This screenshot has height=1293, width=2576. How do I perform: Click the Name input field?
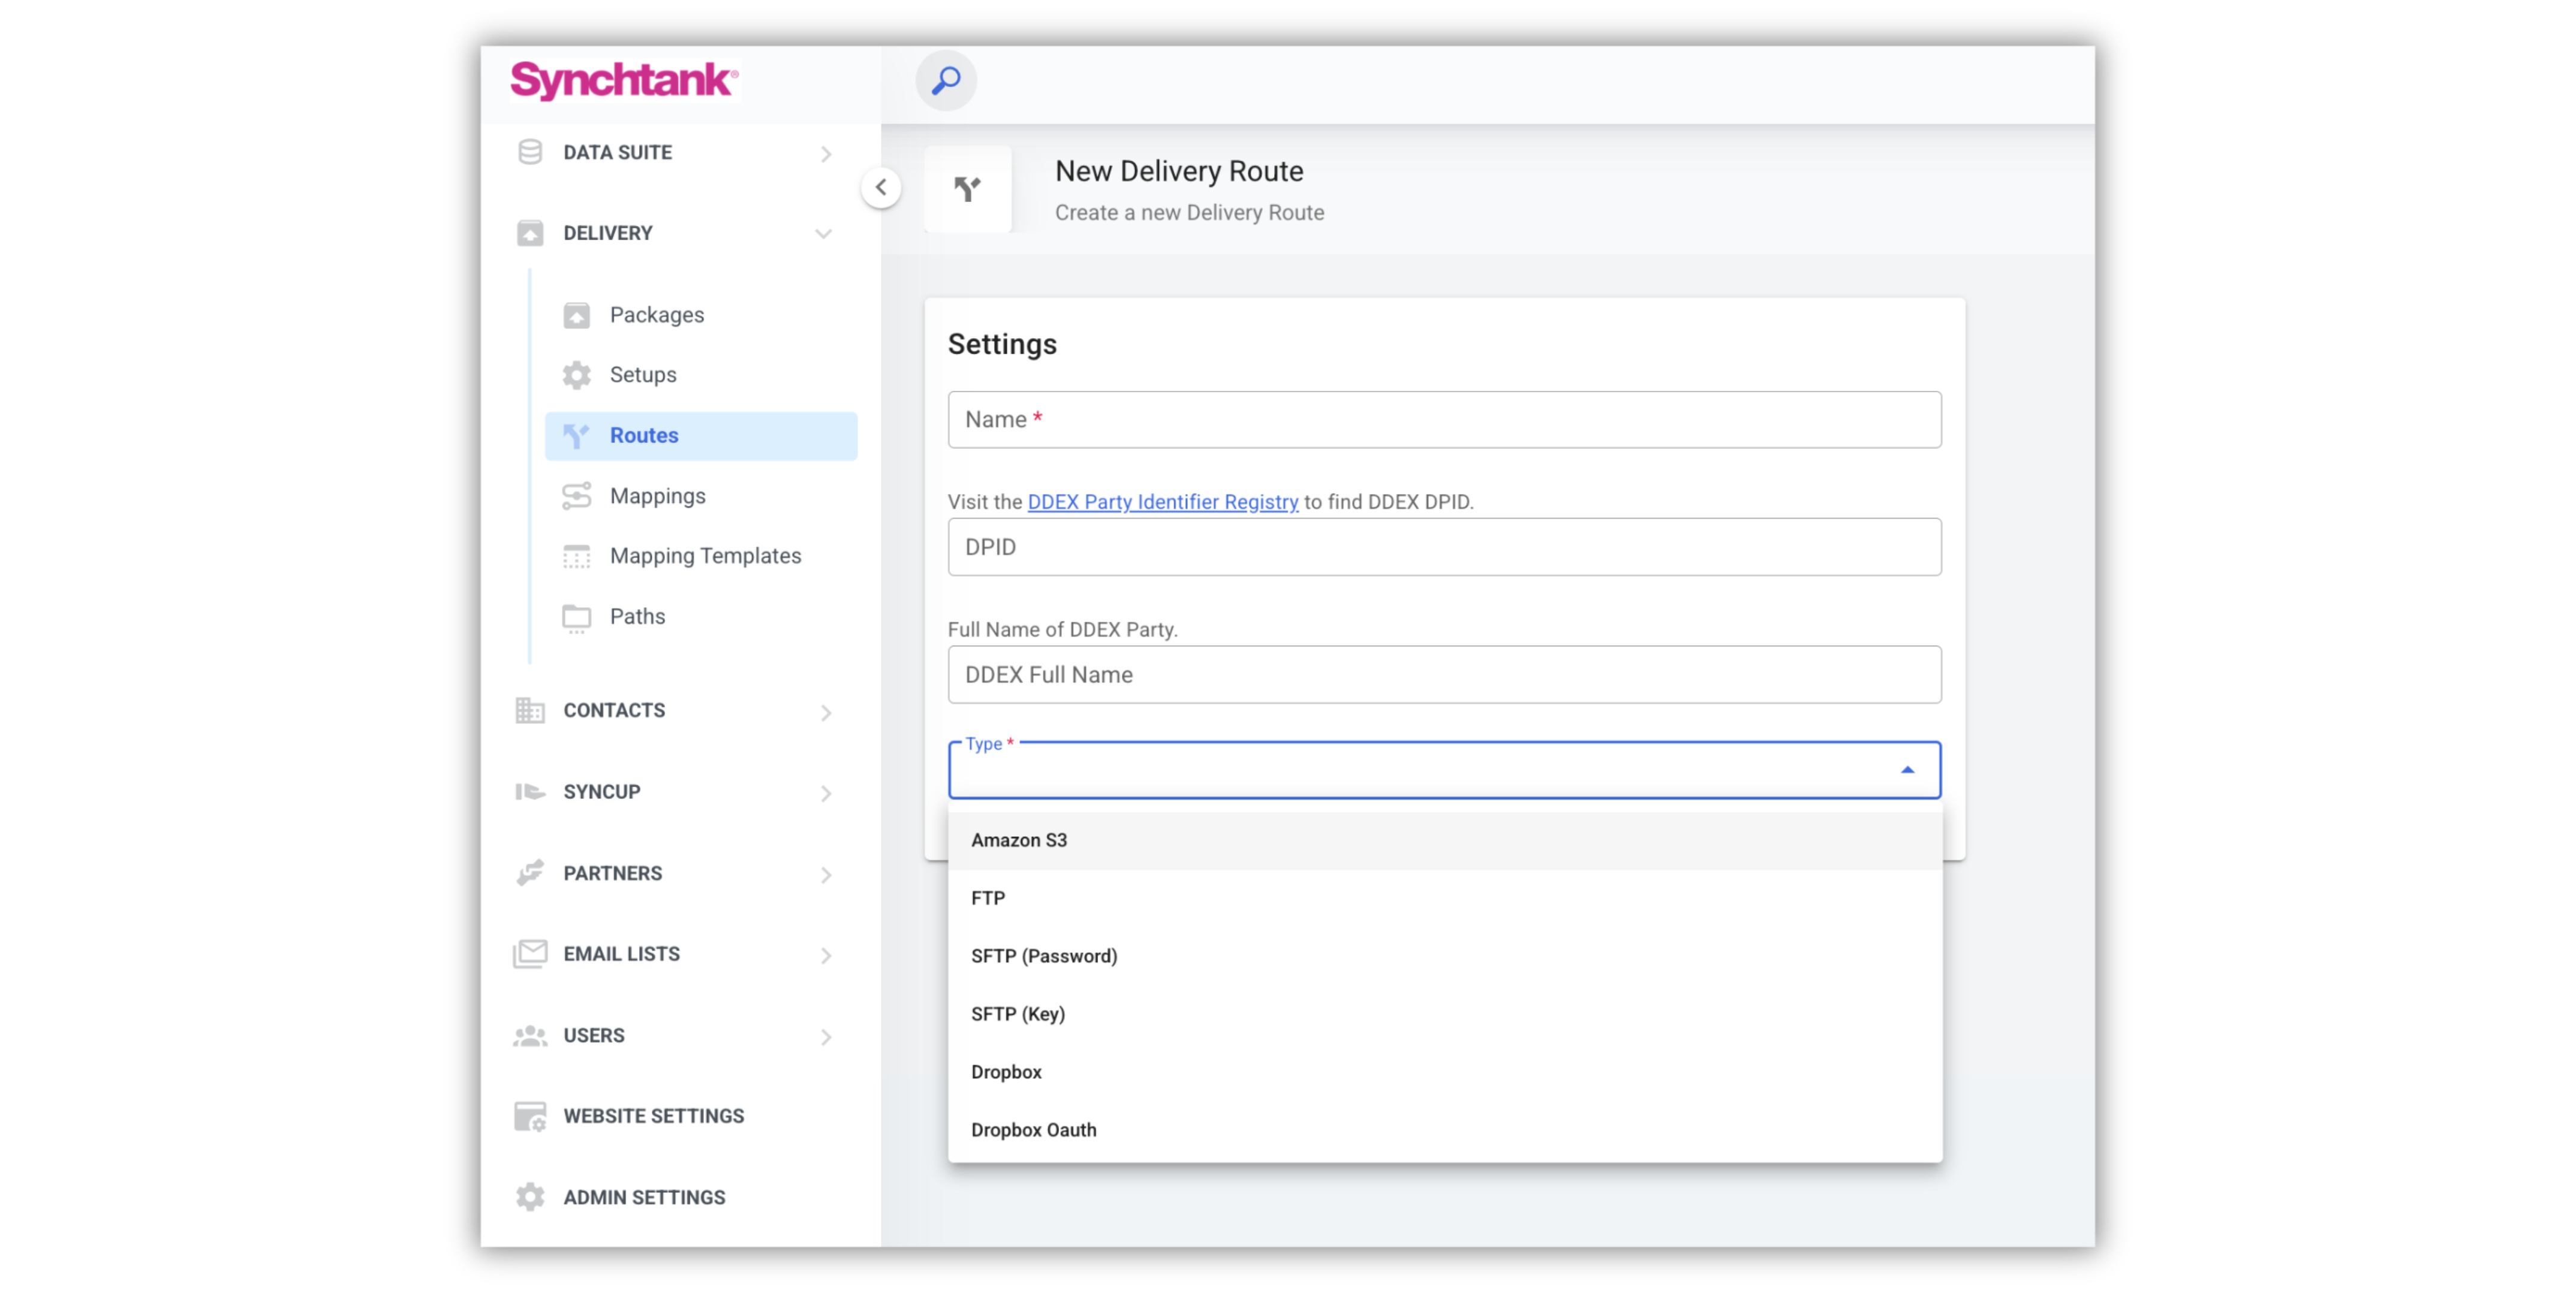click(1444, 419)
